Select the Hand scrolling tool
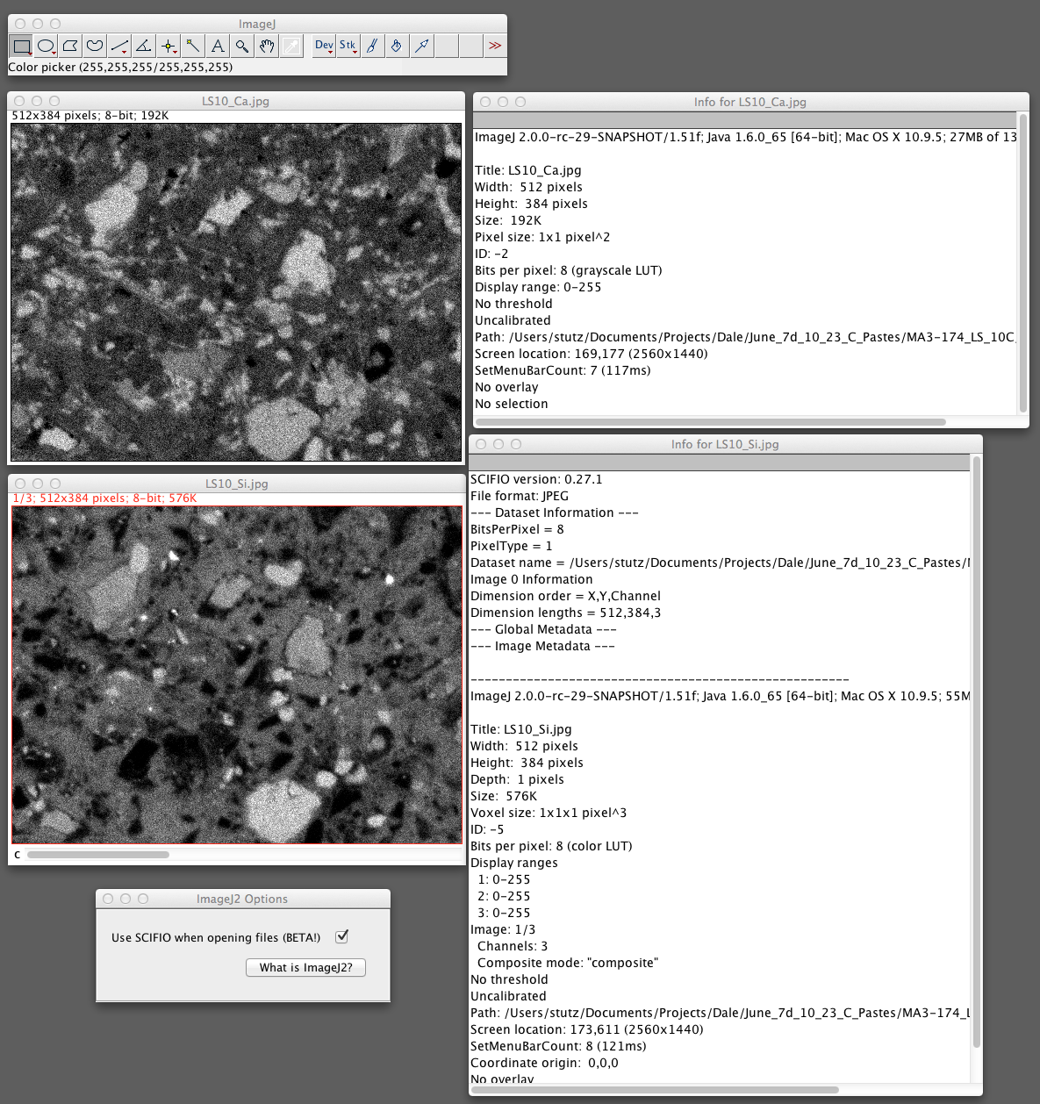This screenshot has height=1104, width=1040. click(x=267, y=46)
